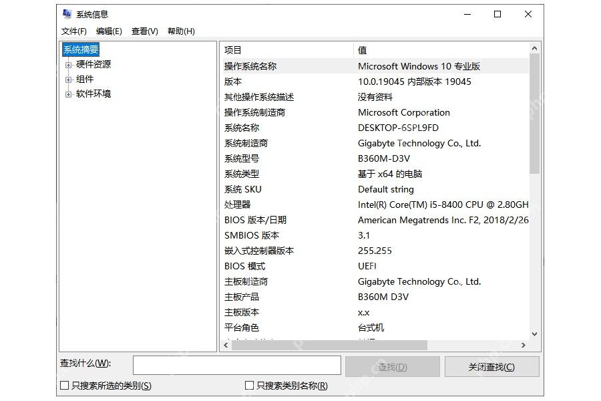This screenshot has width=601, height=401.
Task: Click the horizontal scrollbar right arrow
Action: pos(524,345)
